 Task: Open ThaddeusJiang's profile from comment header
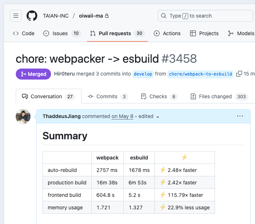62,116
